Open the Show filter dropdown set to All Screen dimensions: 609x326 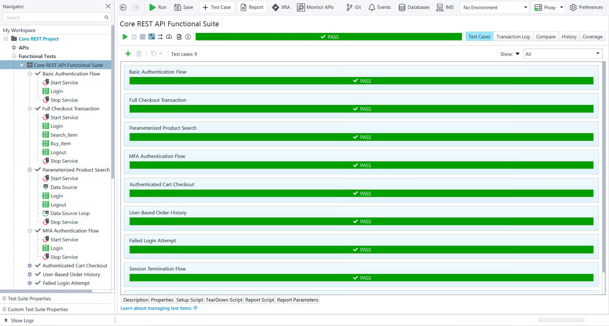(563, 54)
